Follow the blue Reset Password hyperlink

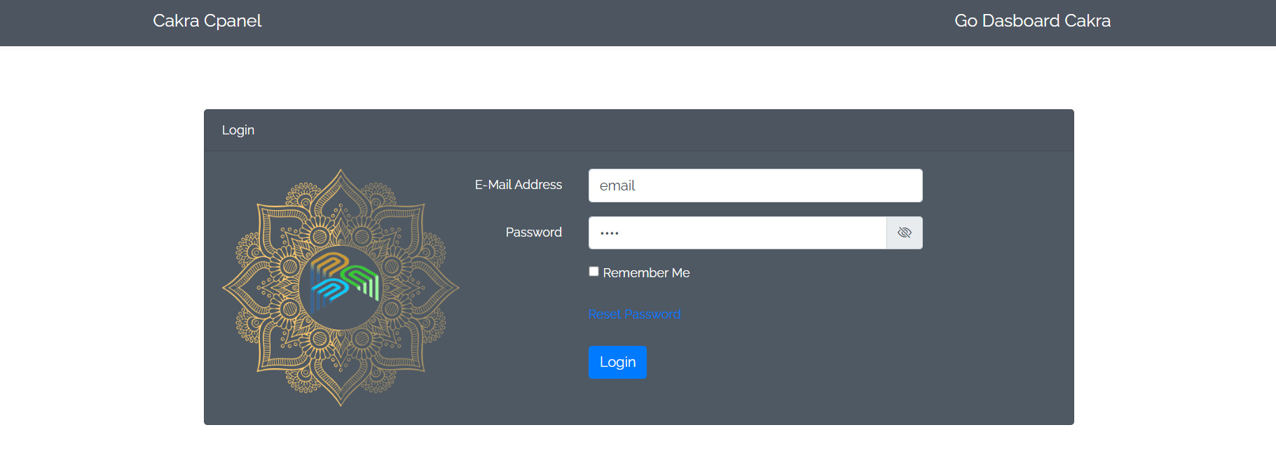(634, 314)
